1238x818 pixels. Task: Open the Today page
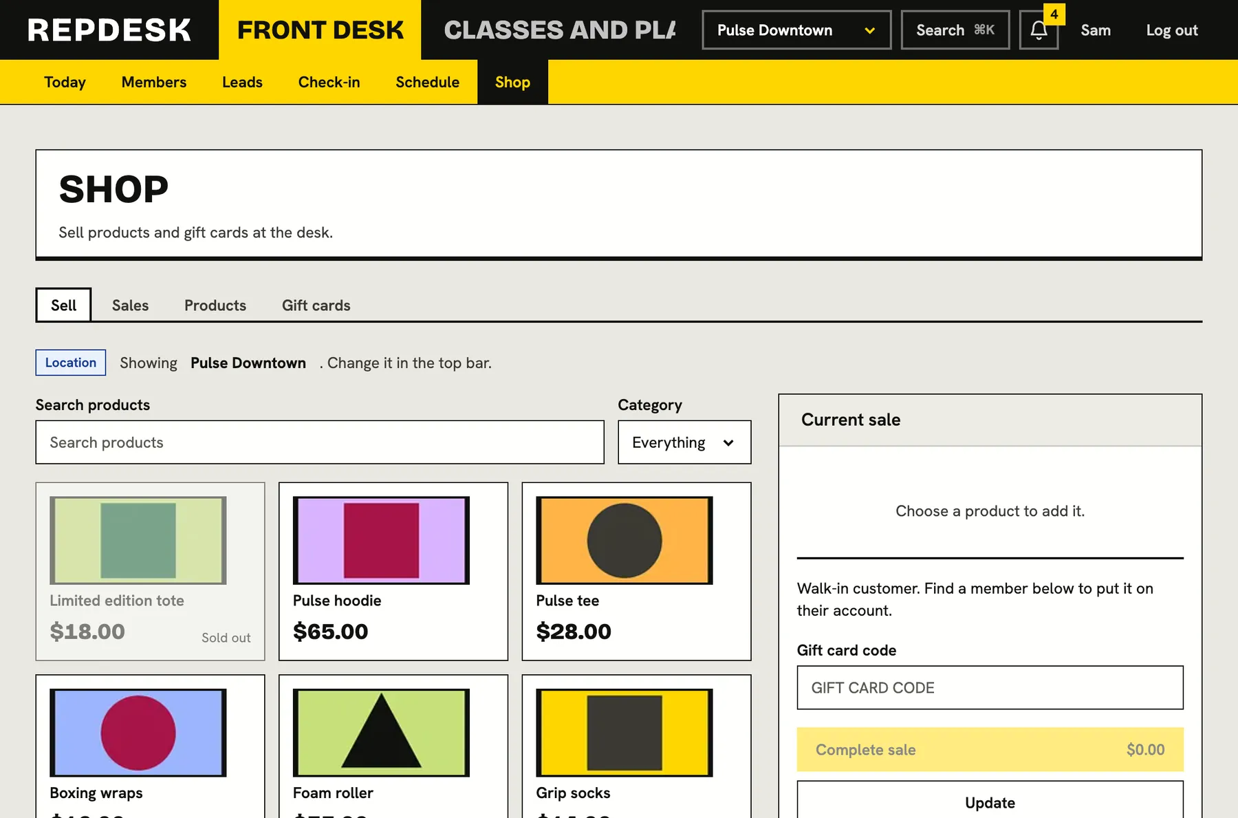(x=65, y=82)
